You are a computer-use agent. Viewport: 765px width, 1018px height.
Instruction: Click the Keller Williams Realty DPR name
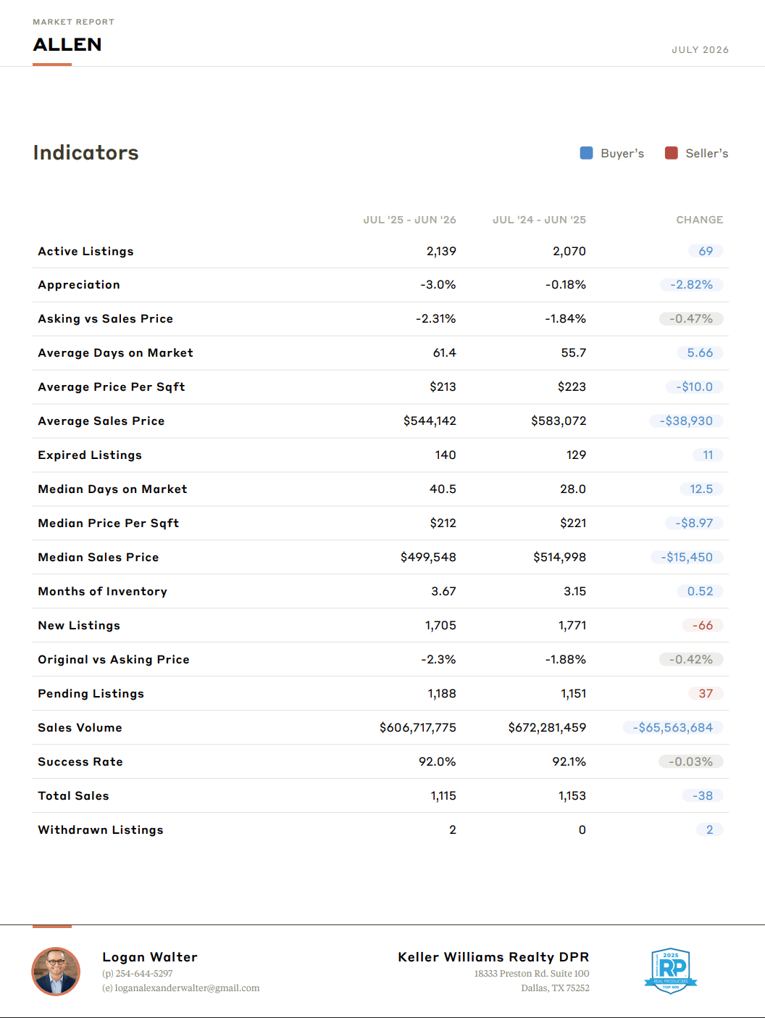(493, 957)
